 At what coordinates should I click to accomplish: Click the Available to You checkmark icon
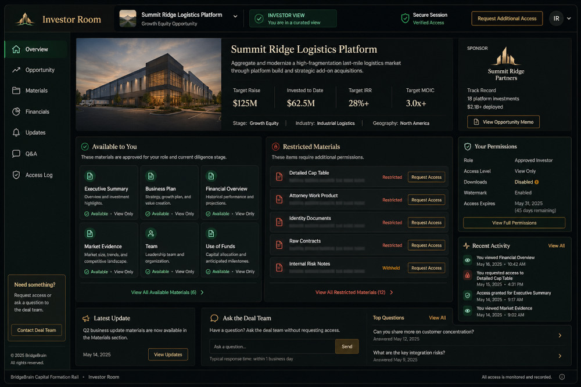click(85, 147)
